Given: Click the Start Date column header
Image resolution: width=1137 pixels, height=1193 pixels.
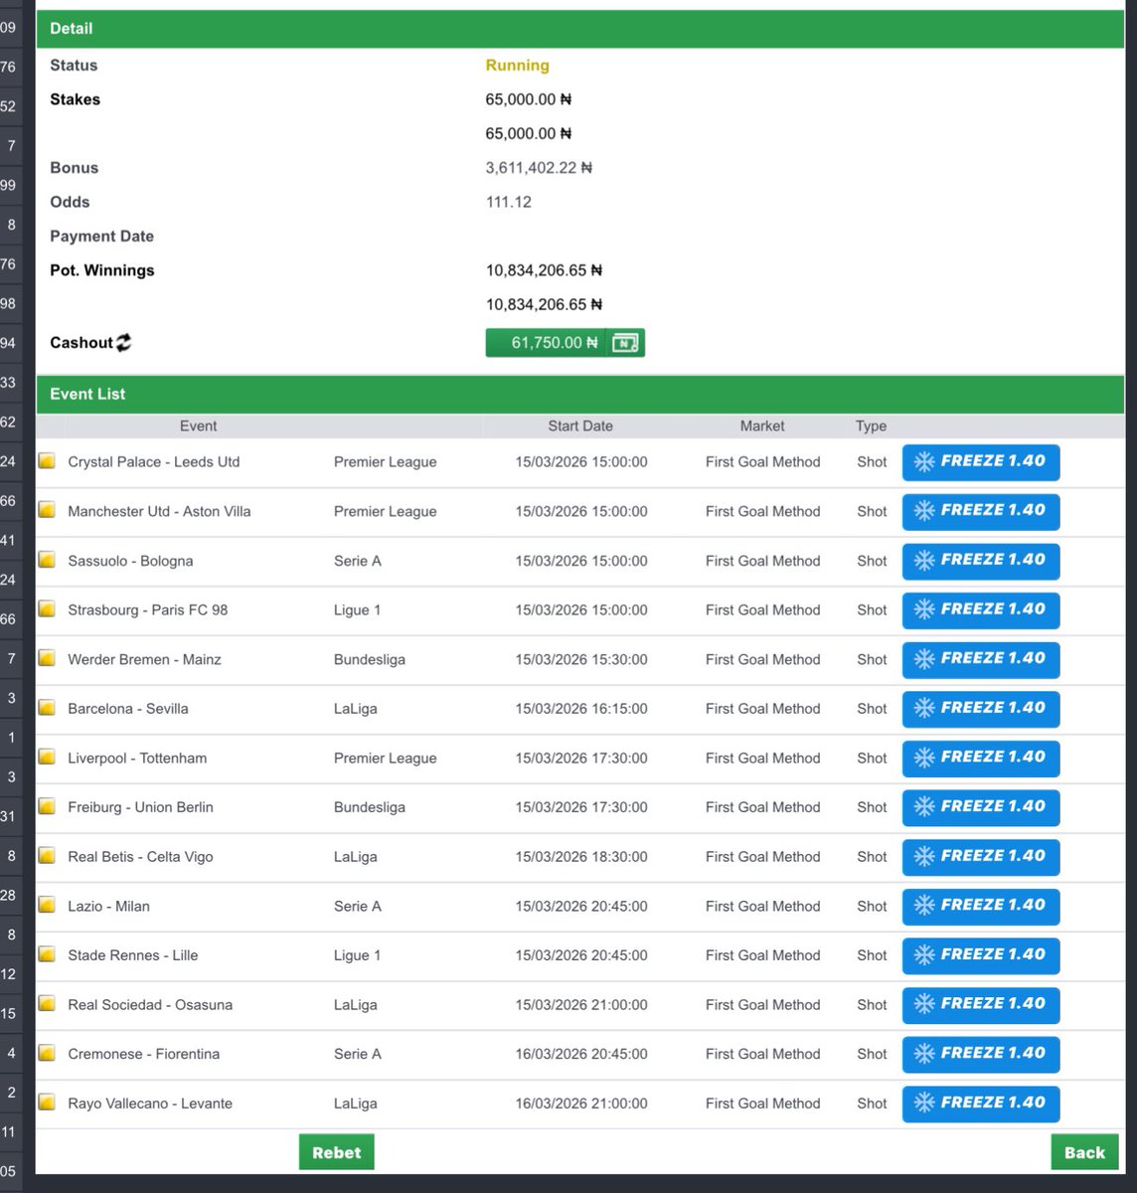Looking at the screenshot, I should click(x=580, y=426).
